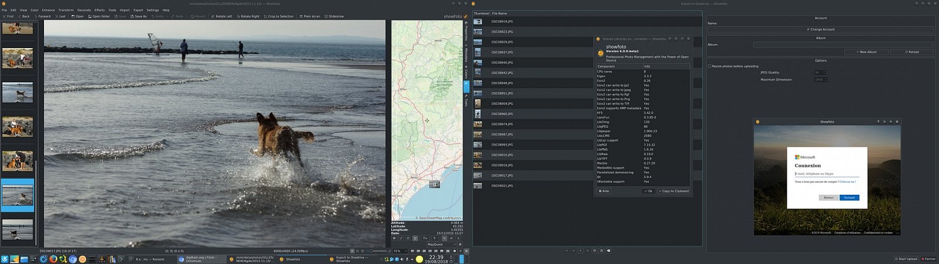Click the T+ map button
This screenshot has height=264, width=939.
(425, 238)
